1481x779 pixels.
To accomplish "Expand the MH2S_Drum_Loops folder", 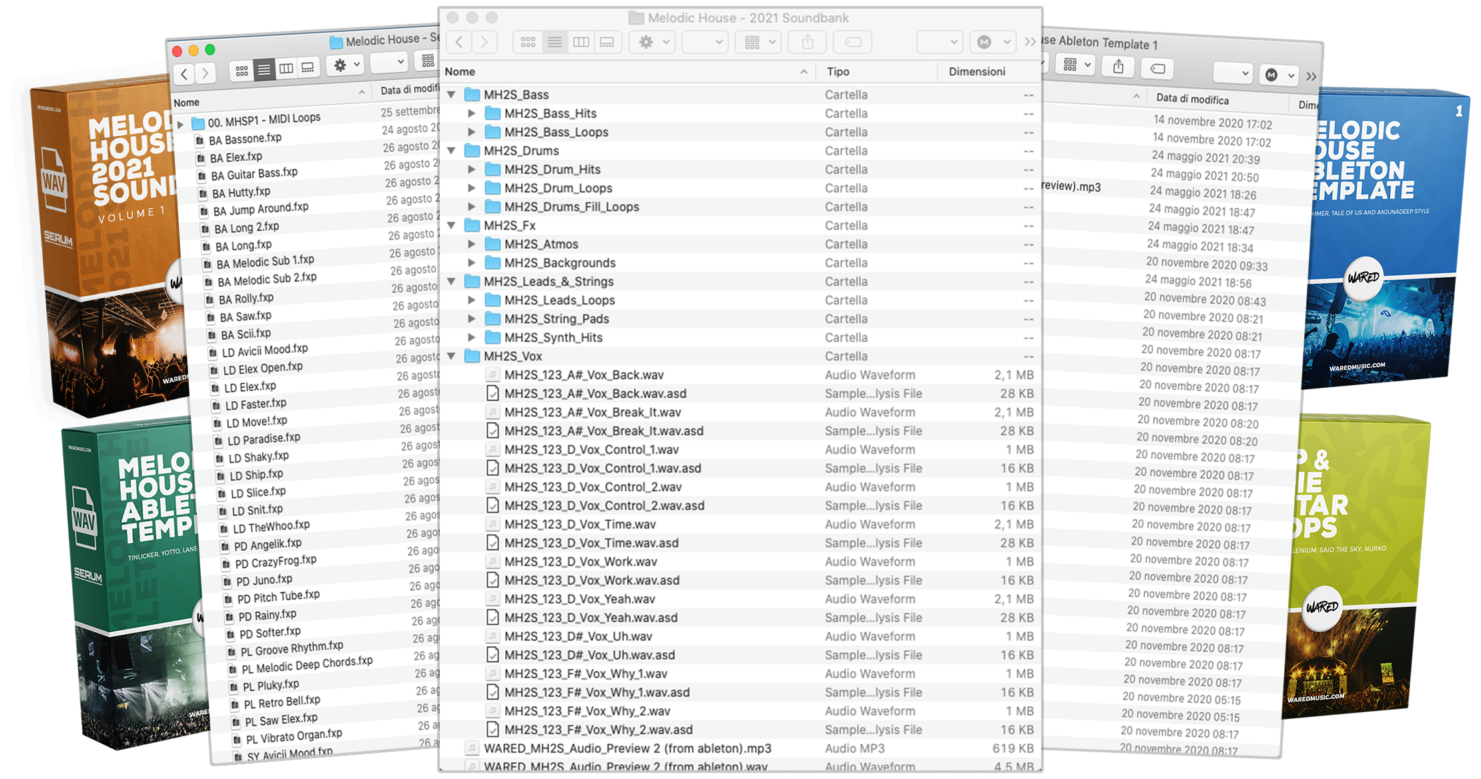I will 472,188.
